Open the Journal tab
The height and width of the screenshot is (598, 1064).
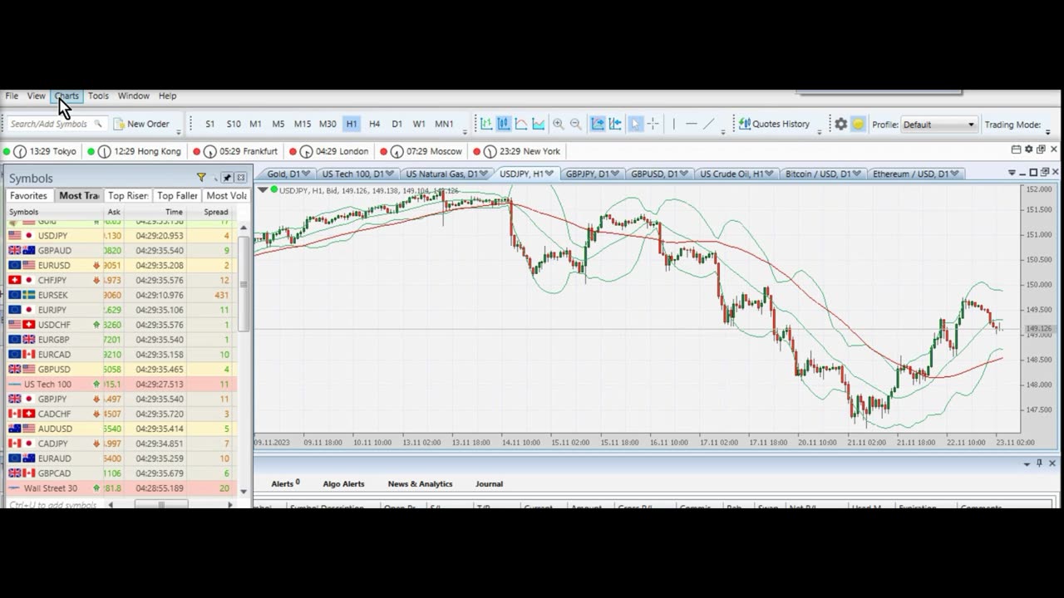click(489, 483)
